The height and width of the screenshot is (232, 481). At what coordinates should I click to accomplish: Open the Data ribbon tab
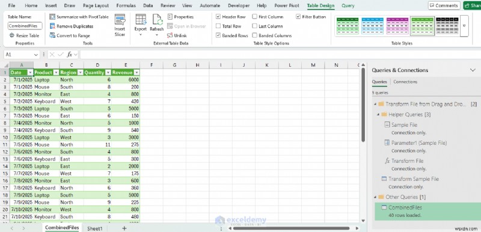(148, 5)
